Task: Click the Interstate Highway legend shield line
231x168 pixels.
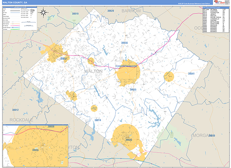Action: [15, 27]
